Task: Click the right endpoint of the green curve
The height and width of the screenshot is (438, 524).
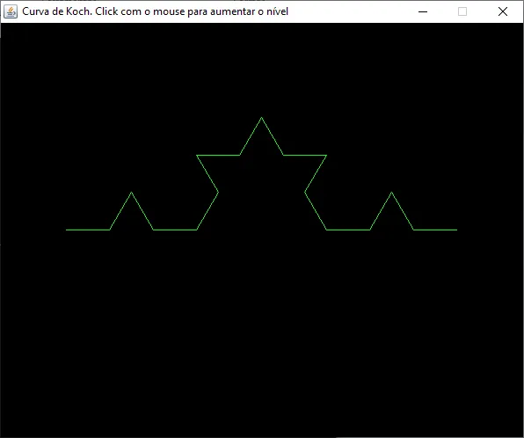Action: [457, 230]
